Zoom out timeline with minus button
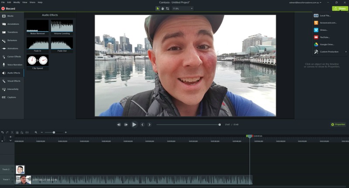Screen dimensions: 349x188 [41, 132]
